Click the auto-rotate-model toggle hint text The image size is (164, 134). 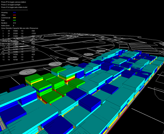14,7
